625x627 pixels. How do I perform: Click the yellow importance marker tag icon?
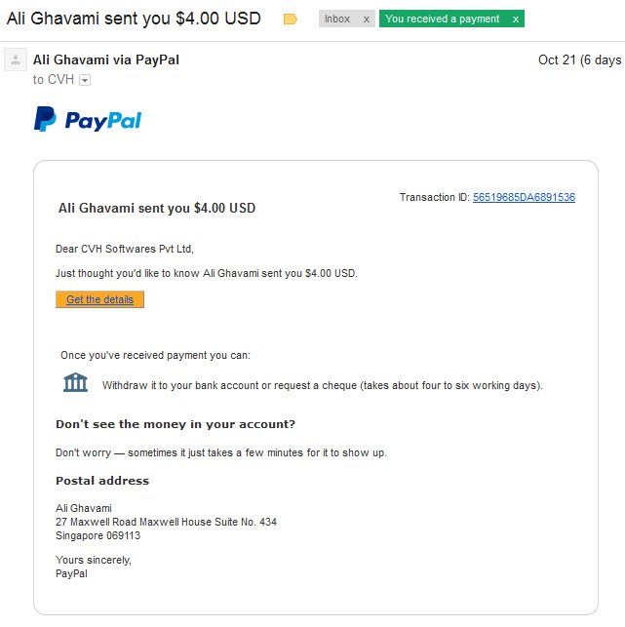point(290,19)
